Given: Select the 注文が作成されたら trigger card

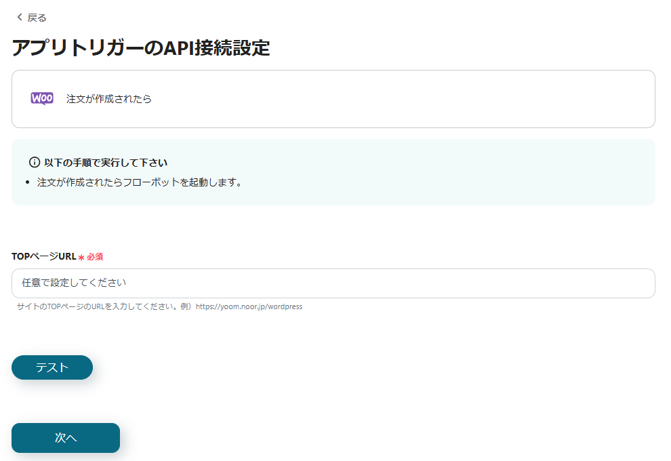Looking at the screenshot, I should (x=332, y=99).
